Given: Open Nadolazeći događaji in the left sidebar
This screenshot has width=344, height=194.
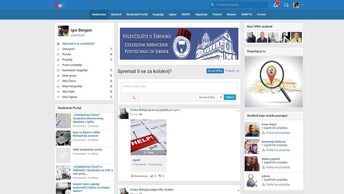Looking at the screenshot, I should (75, 70).
